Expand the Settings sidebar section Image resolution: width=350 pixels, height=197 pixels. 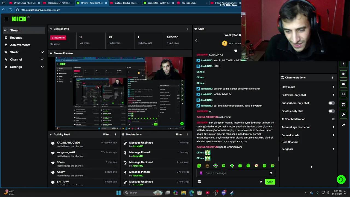(x=42, y=67)
